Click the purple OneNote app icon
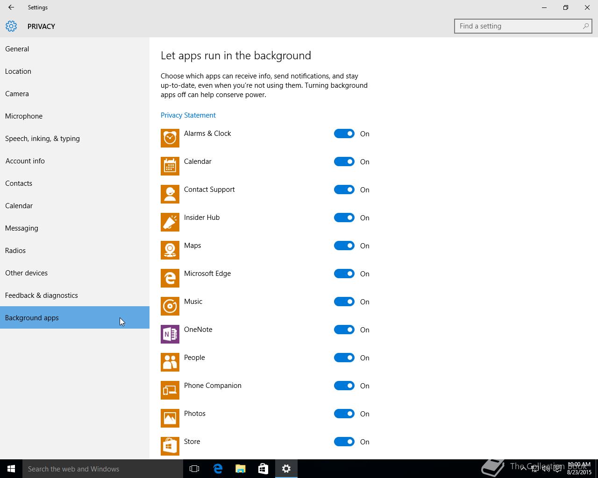This screenshot has height=478, width=598. coord(170,334)
